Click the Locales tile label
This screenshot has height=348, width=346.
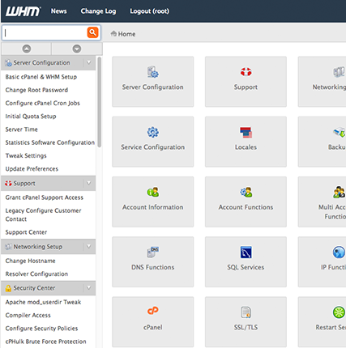pos(246,147)
